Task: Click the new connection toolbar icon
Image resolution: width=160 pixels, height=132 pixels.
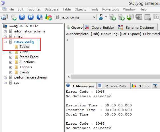Action: click(4, 17)
